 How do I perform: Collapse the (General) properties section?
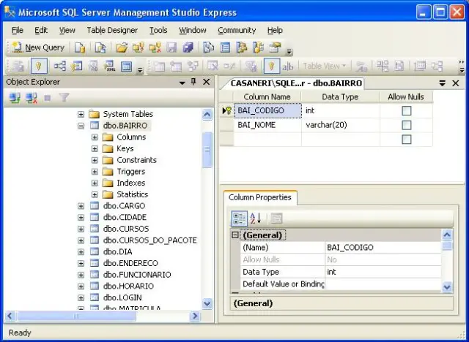coord(235,235)
